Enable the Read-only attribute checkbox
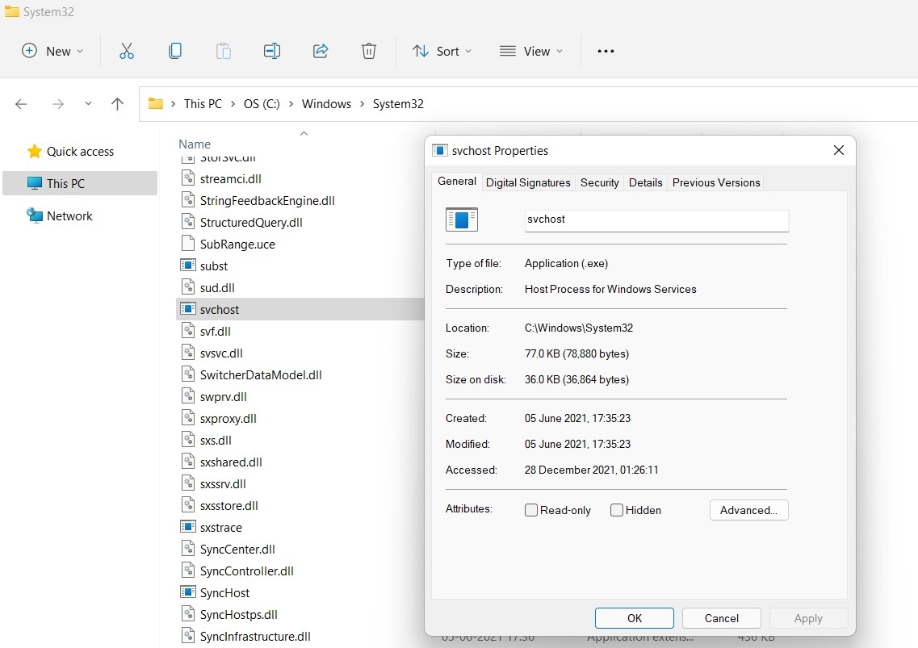The image size is (918, 648). tap(530, 509)
